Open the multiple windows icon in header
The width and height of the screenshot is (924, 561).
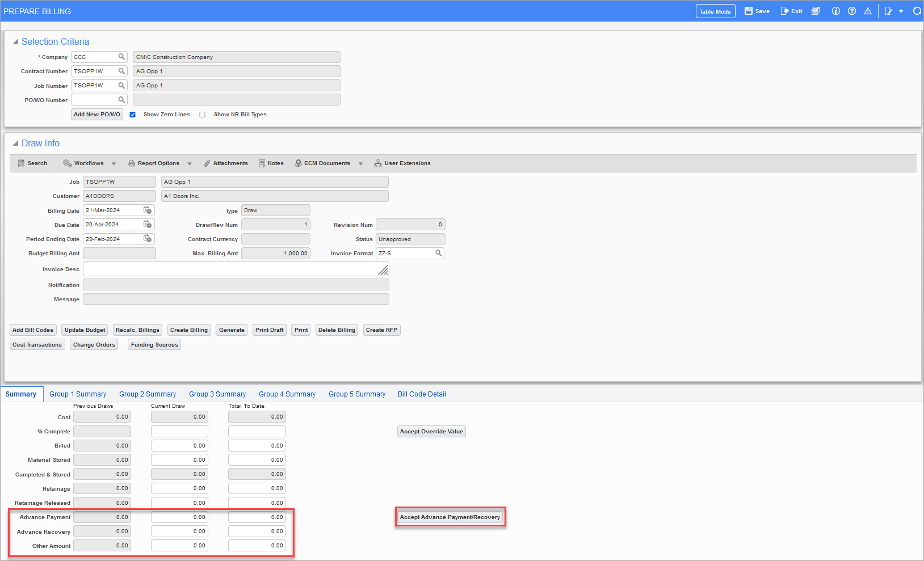tap(816, 11)
